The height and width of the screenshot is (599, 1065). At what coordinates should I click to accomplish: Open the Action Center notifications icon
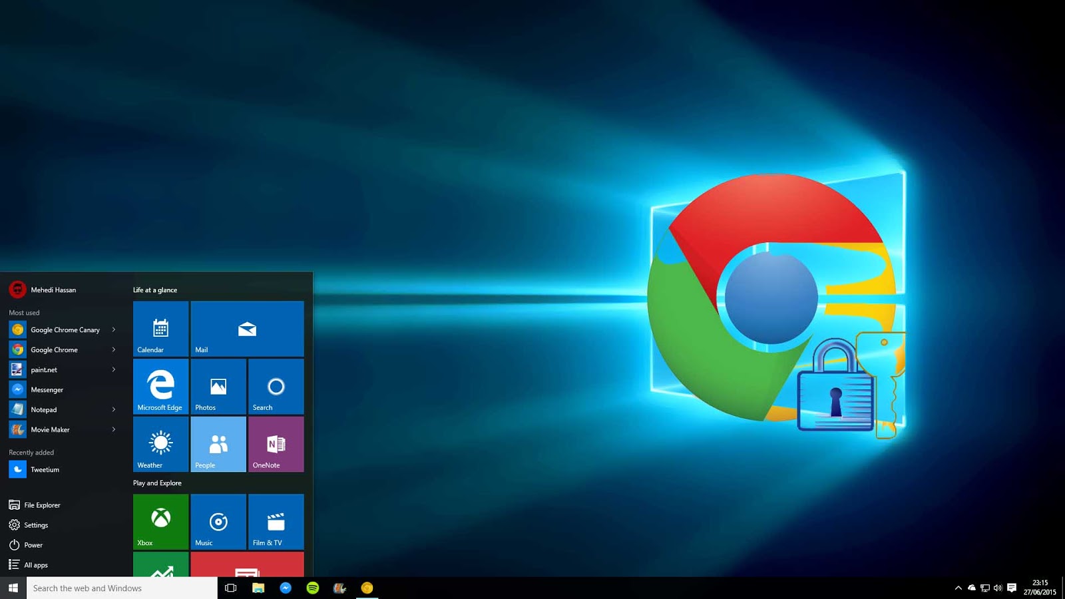tap(1012, 588)
